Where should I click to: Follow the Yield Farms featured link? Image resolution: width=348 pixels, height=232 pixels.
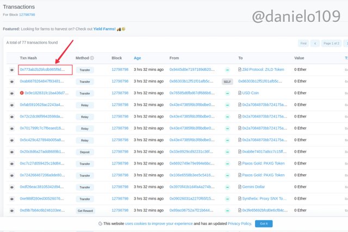104,29
